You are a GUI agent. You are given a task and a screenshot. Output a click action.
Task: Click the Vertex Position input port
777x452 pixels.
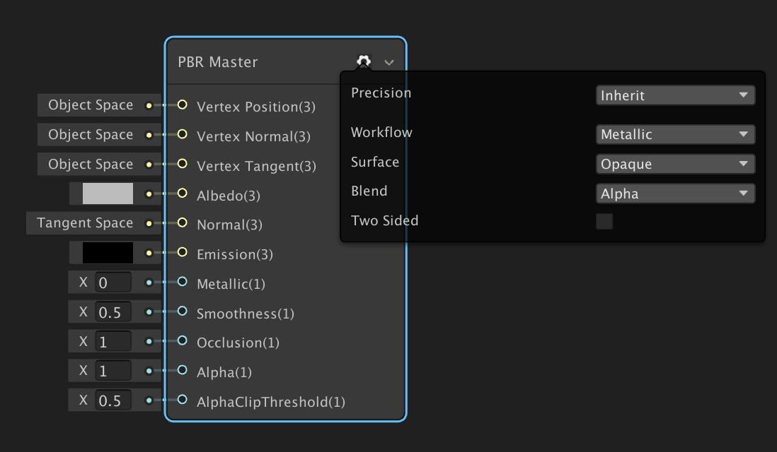click(x=182, y=105)
